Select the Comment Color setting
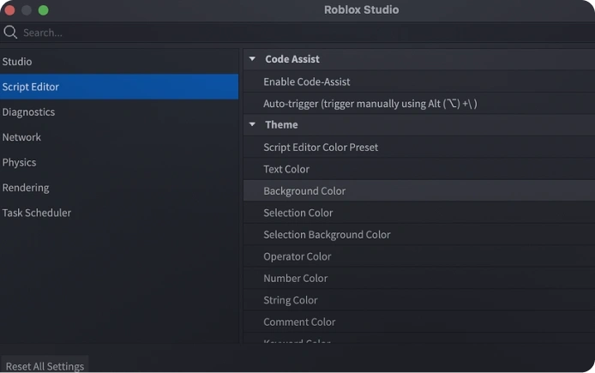 [419, 322]
